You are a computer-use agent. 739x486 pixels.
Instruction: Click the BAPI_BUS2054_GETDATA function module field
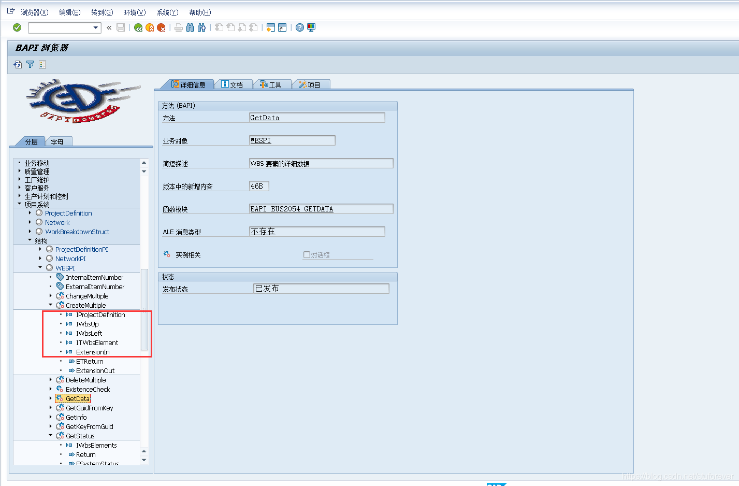(321, 209)
